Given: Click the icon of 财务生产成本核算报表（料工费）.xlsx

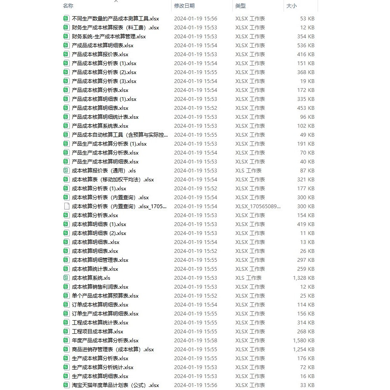Looking at the screenshot, I should coord(66,27).
